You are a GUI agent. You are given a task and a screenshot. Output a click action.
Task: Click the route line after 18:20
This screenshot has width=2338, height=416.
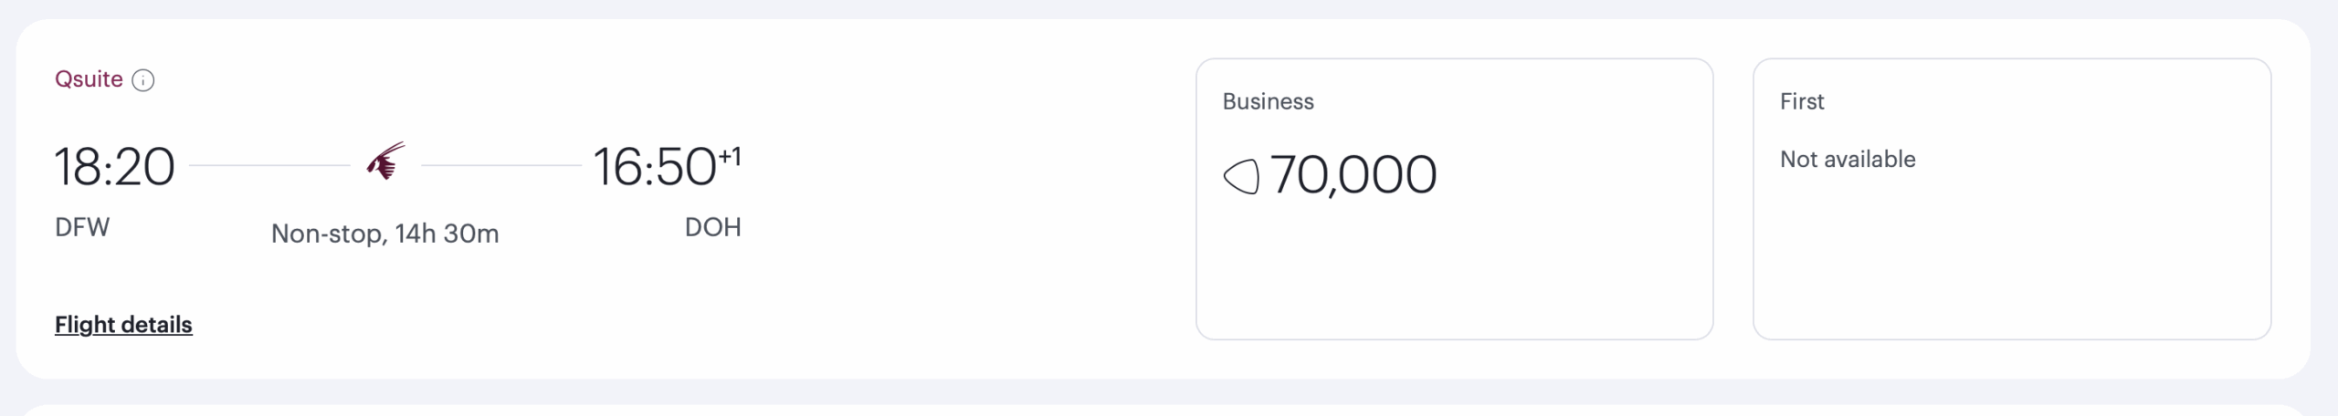tap(269, 165)
